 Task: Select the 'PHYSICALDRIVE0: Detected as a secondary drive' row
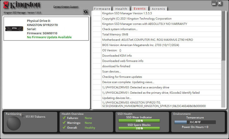(x=157, y=87)
